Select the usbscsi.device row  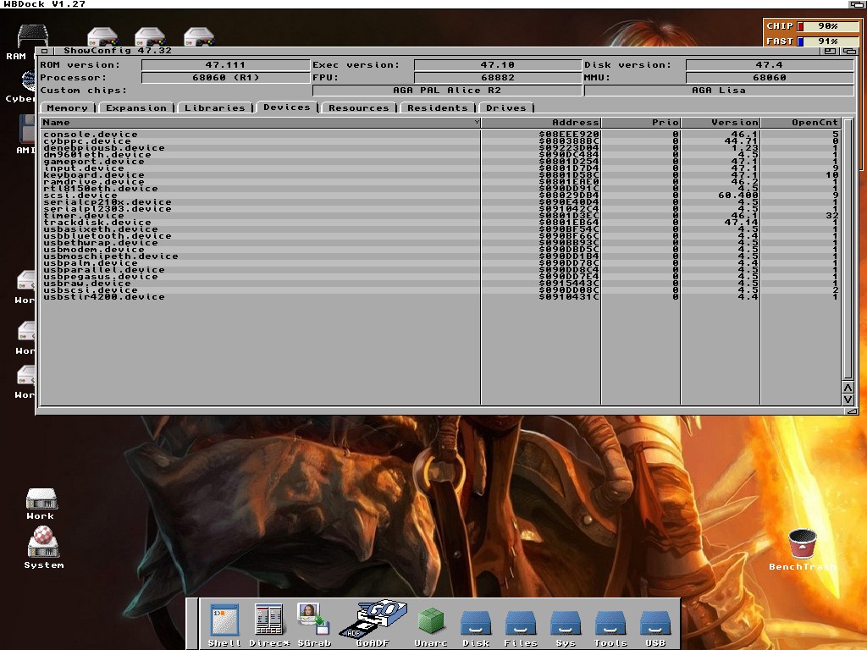pos(440,290)
